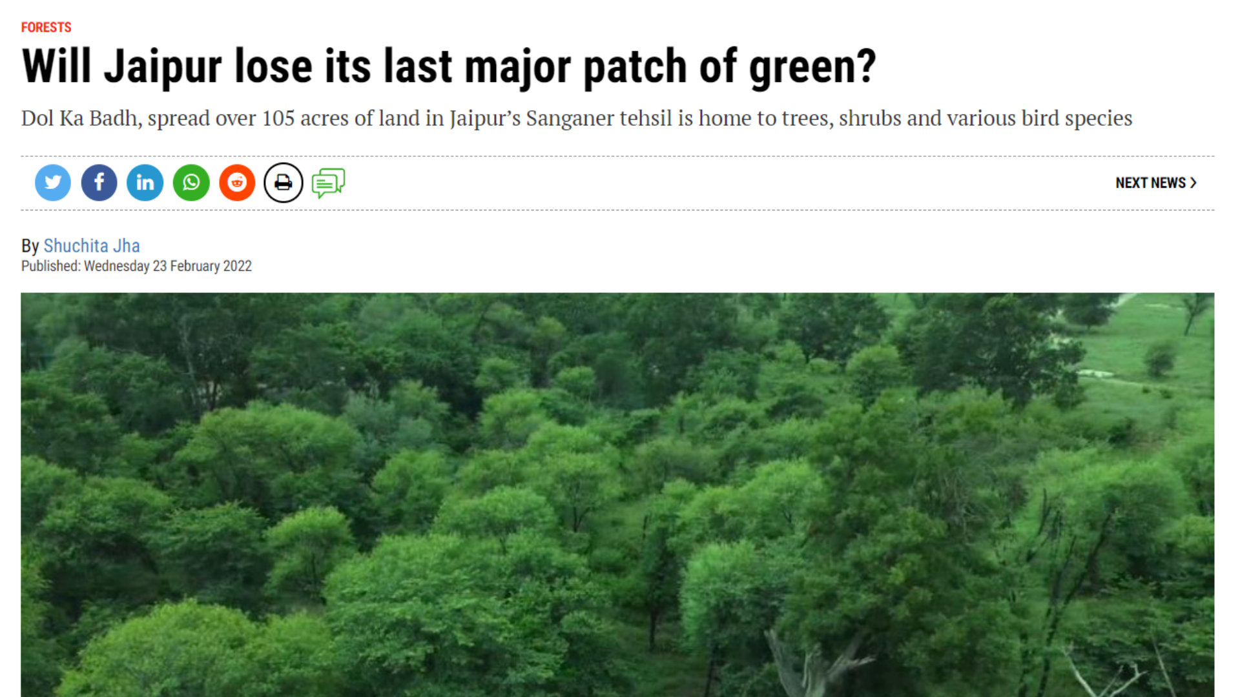Open author Shuchita Jha's profile

coord(92,246)
